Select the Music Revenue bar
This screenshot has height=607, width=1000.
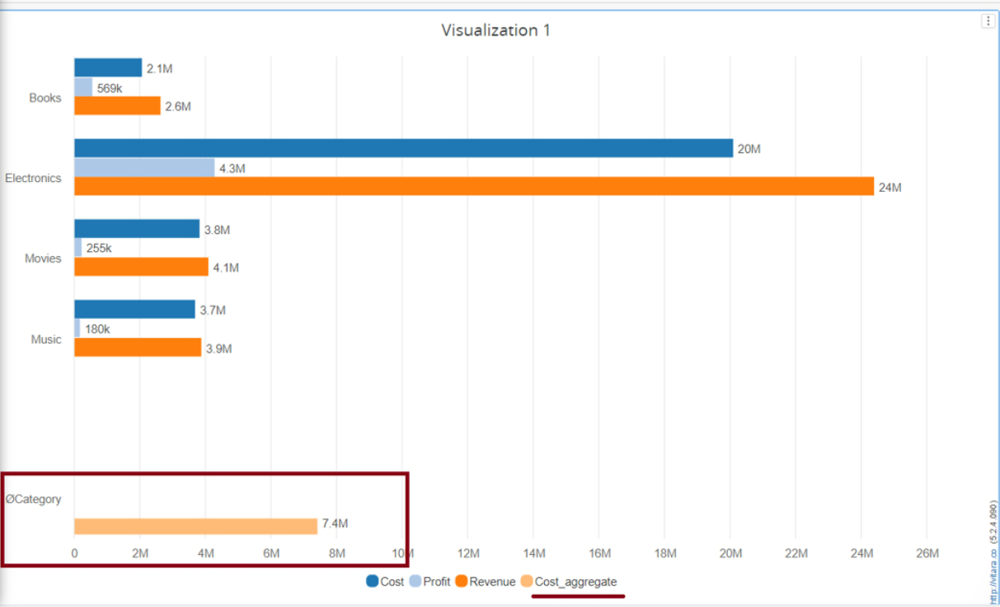click(x=138, y=348)
